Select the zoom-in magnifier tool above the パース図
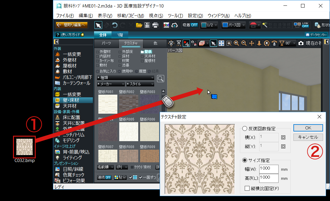The height and width of the screenshot is (201, 330). pyautogui.click(x=236, y=43)
